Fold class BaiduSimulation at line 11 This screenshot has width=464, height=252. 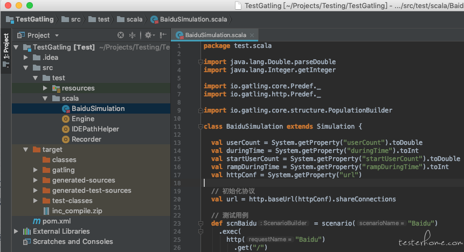[200, 127]
